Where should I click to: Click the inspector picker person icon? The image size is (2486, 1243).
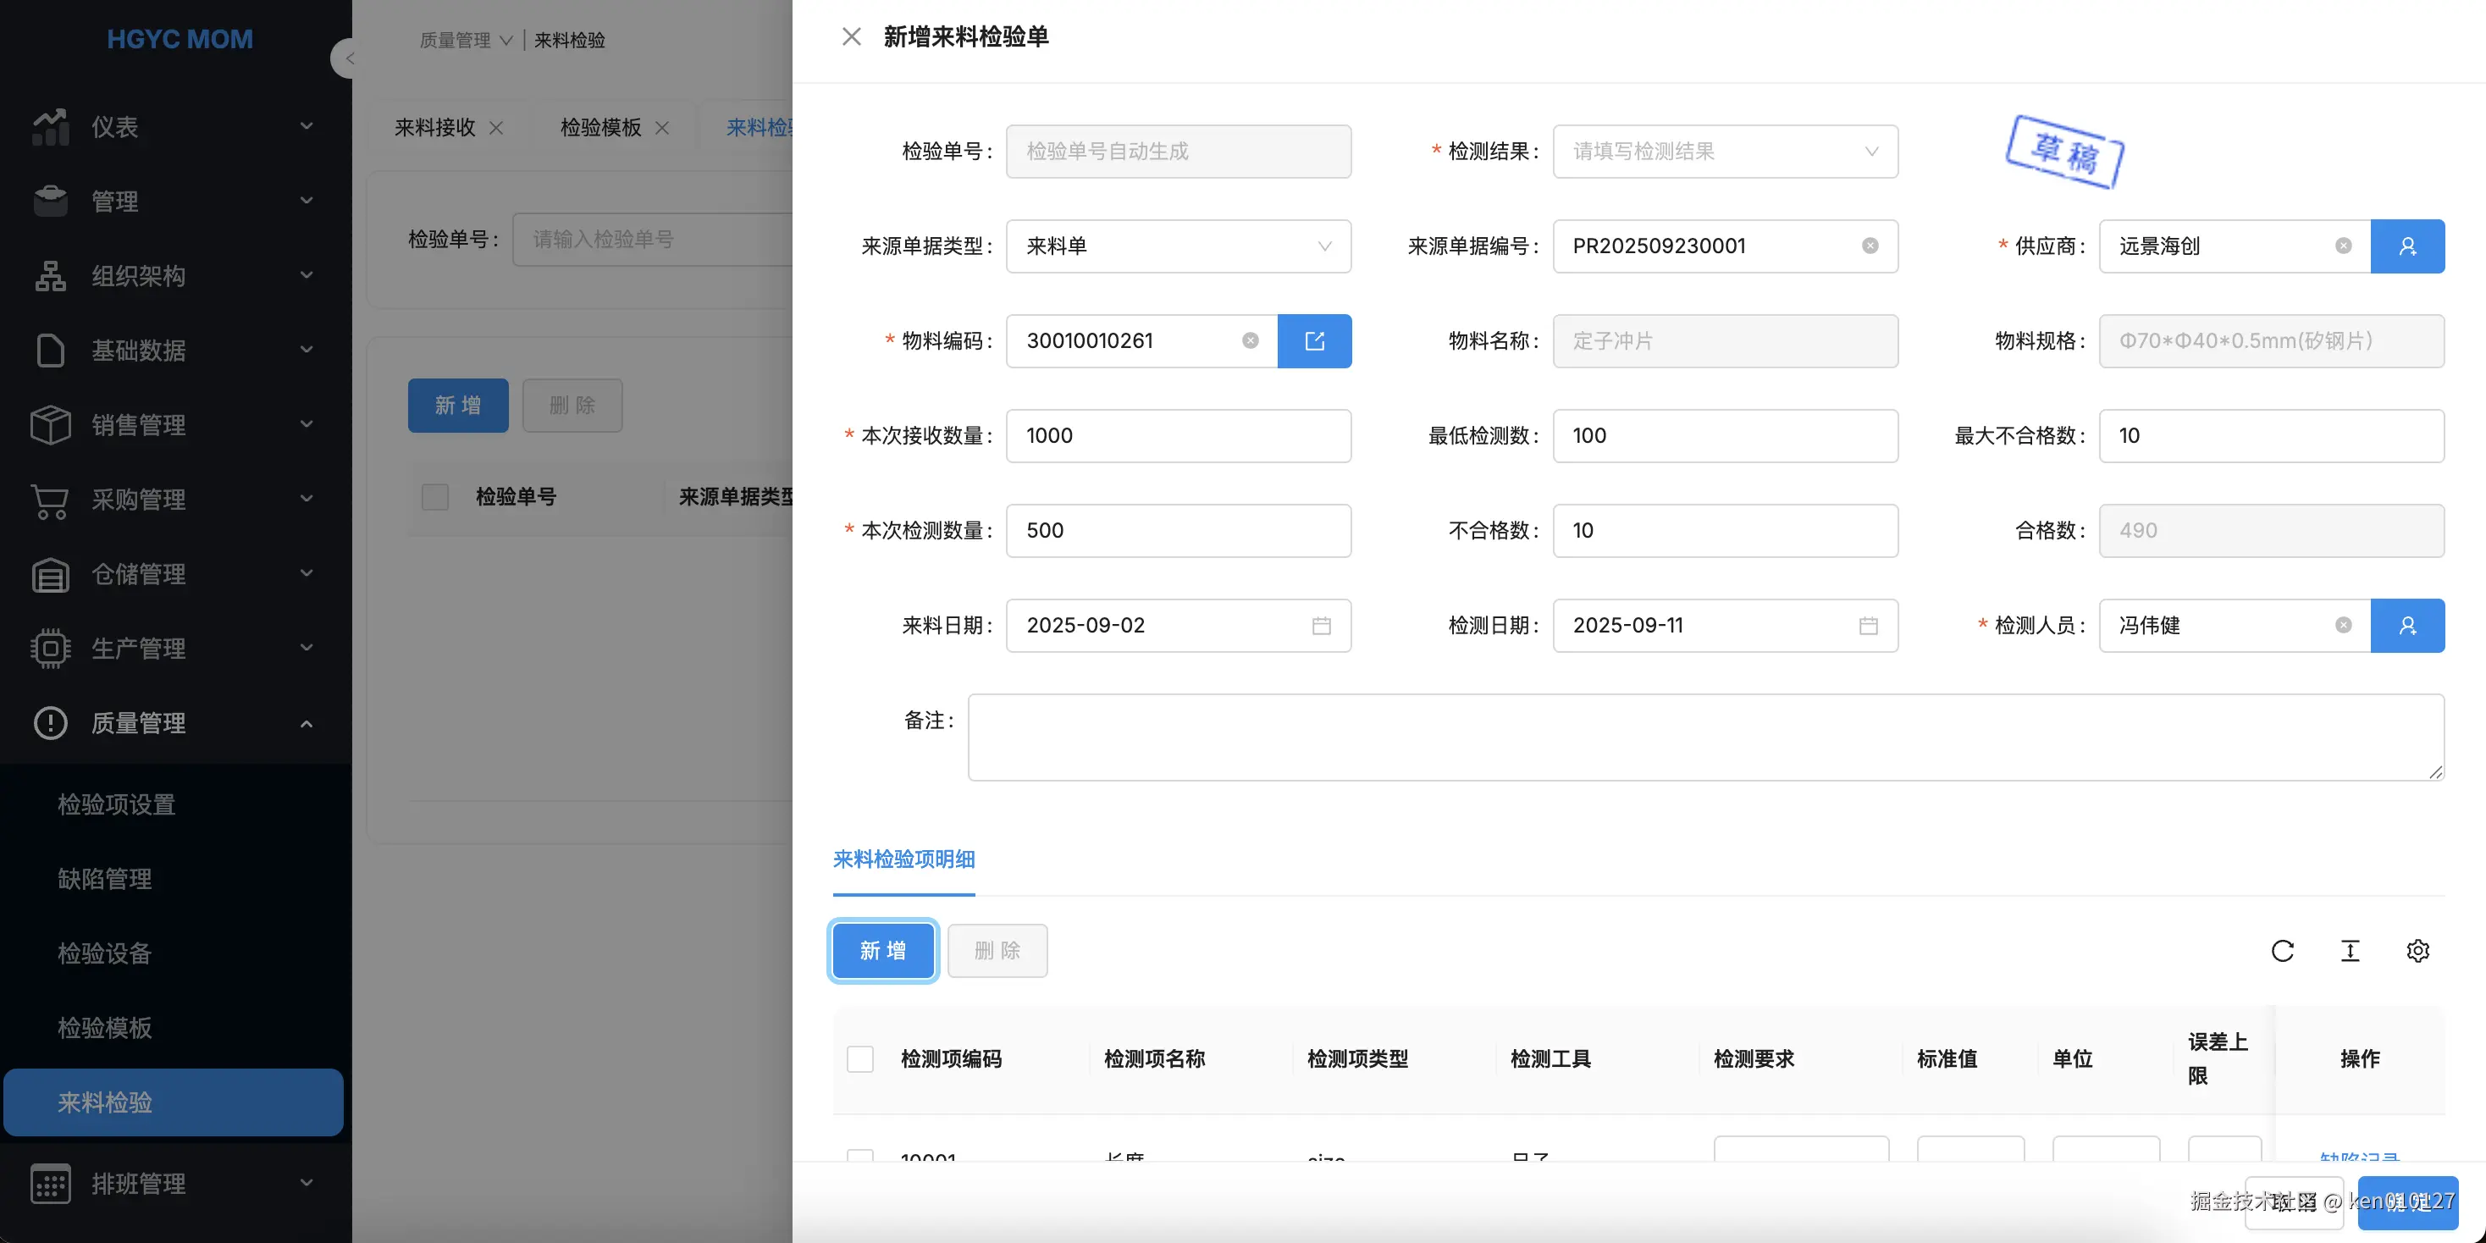pyautogui.click(x=2407, y=626)
